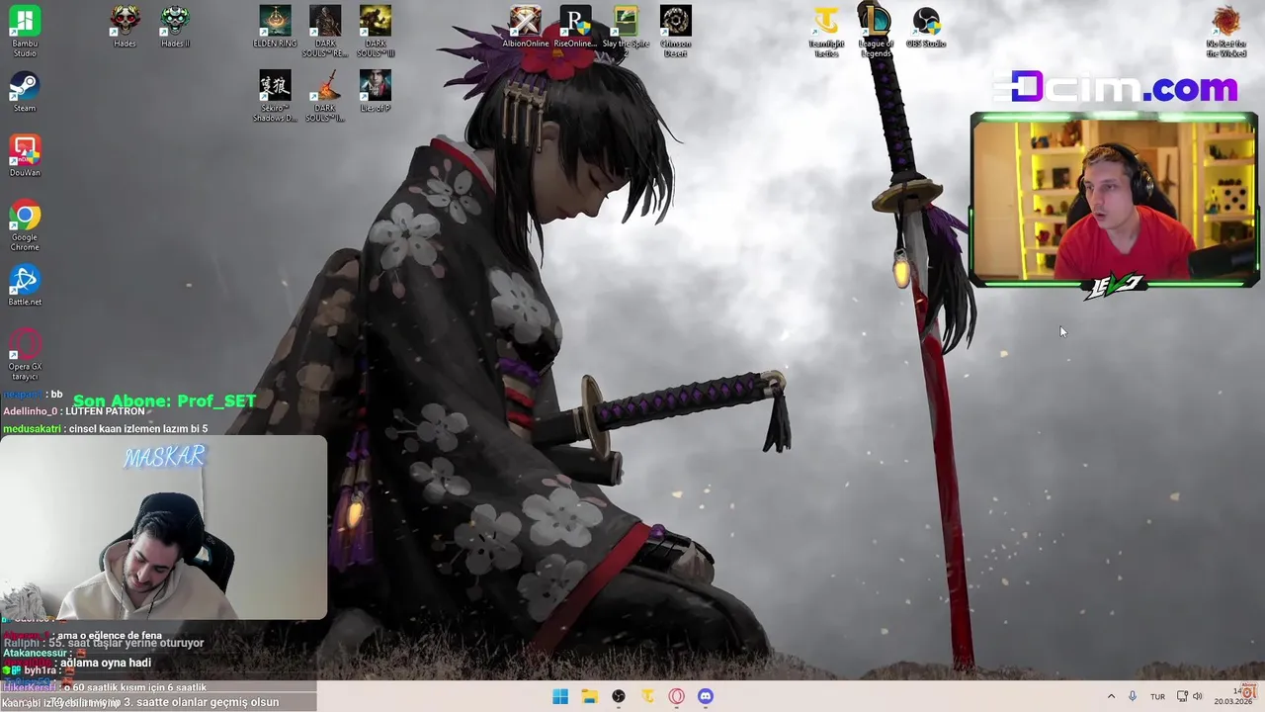Screen dimensions: 1265x712
Task: Select the RiseOnline desktop shortcut
Action: coord(575,27)
